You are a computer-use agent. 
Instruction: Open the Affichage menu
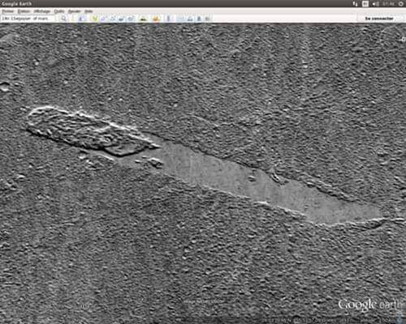coord(42,11)
